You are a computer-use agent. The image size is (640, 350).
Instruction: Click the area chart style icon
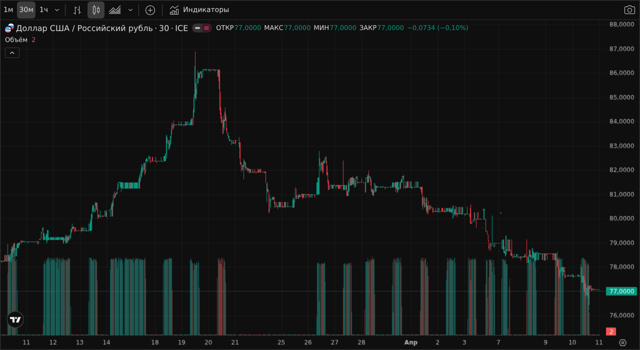point(115,10)
